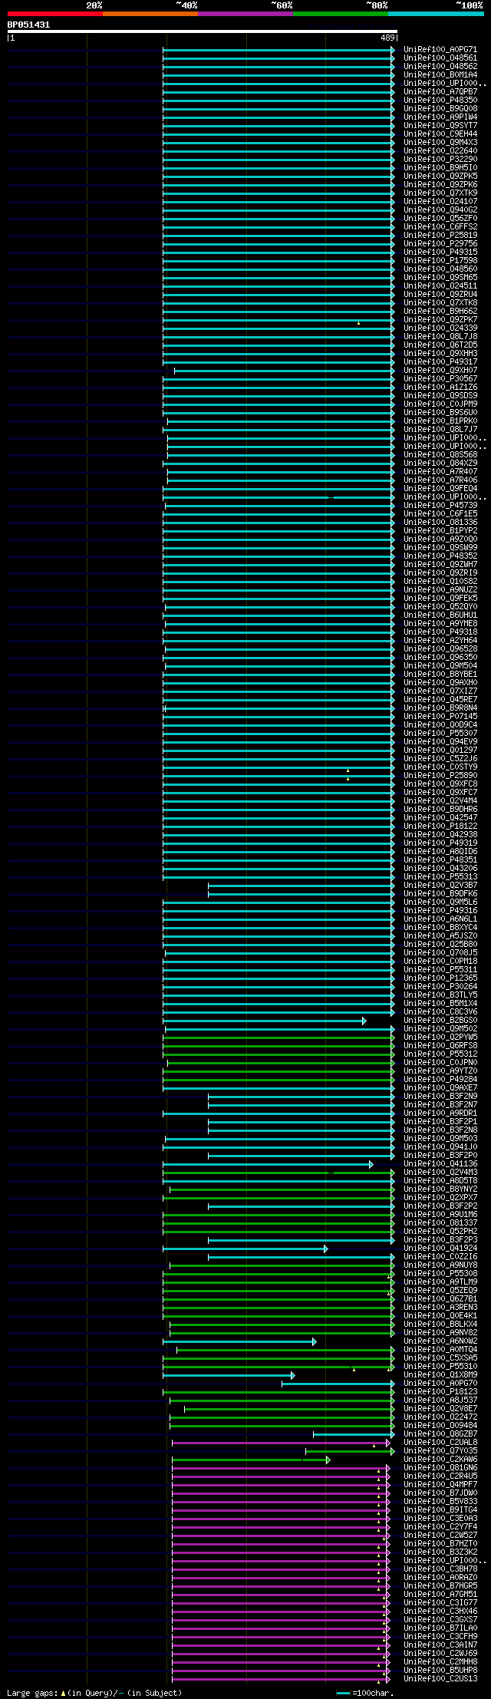The image size is (491, 1699).
Task: Select the UniRef100_B7JDW0 label
Action: tap(440, 1493)
